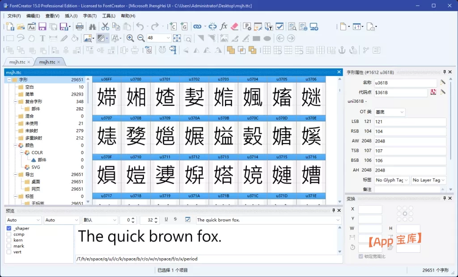This screenshot has height=277, width=458.
Task: Click the fx formula icon
Action: pyautogui.click(x=224, y=27)
